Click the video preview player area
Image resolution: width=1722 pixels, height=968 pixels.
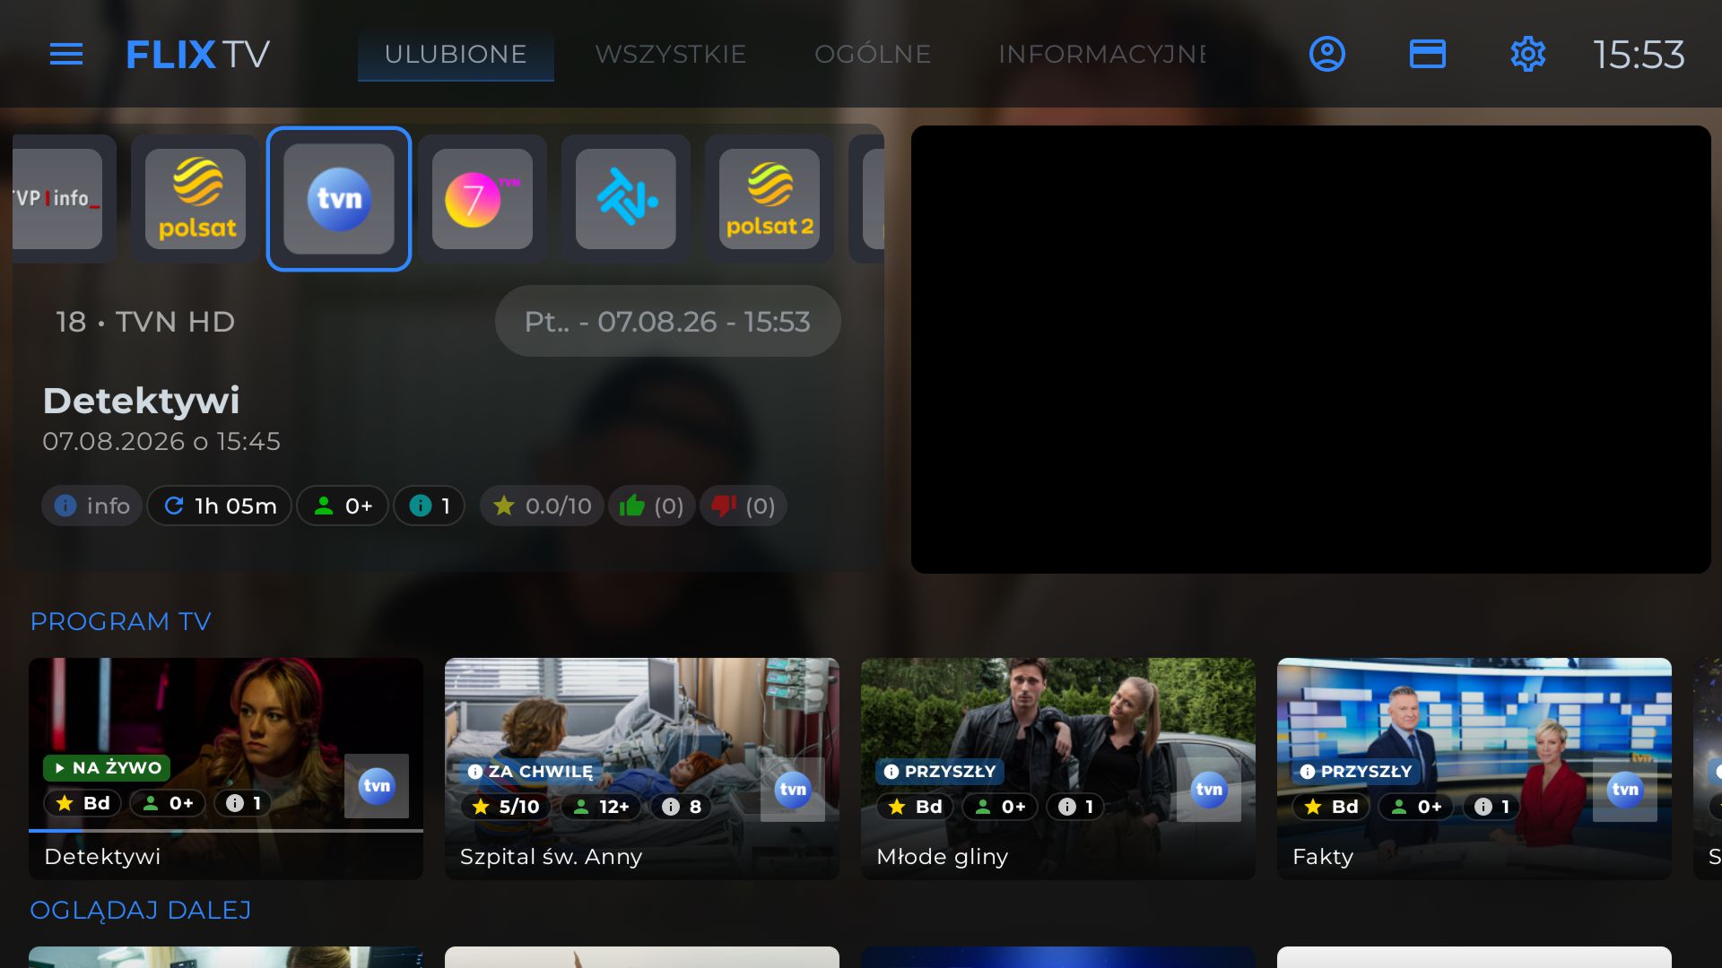[x=1311, y=350]
